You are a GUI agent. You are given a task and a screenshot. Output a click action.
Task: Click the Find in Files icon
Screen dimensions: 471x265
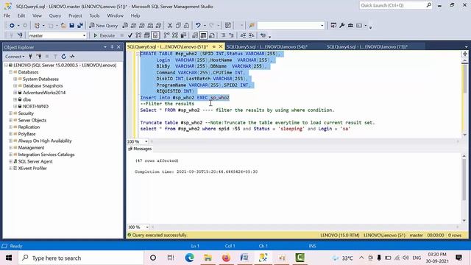tap(252, 26)
